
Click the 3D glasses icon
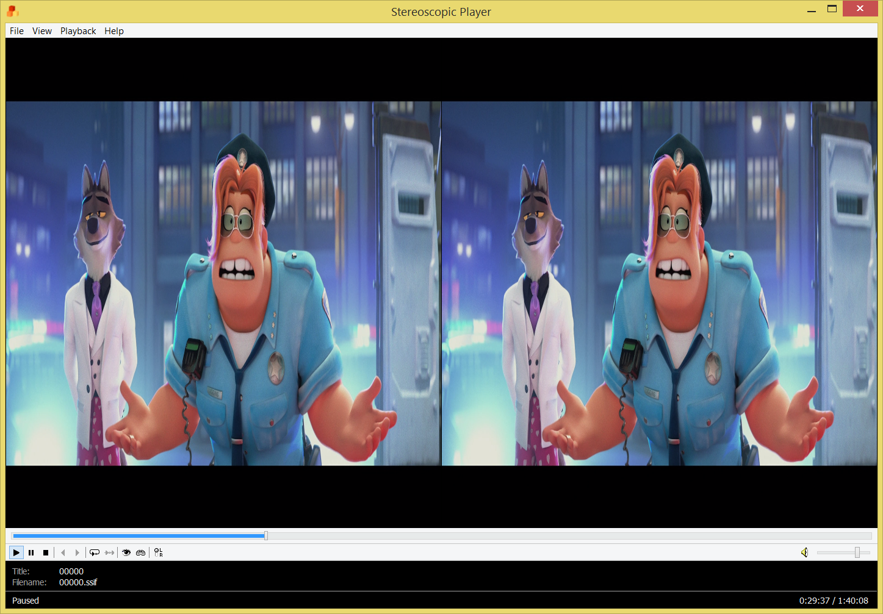click(x=141, y=552)
